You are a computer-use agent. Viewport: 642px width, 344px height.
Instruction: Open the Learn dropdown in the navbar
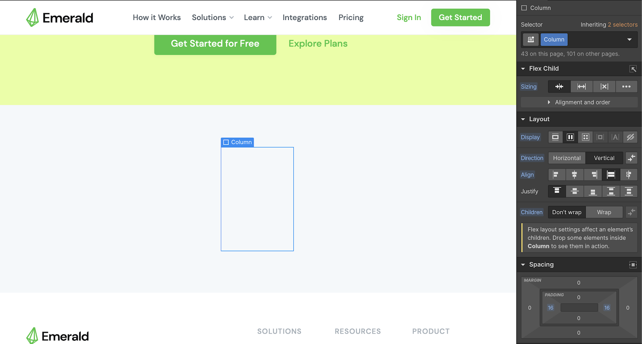(258, 18)
